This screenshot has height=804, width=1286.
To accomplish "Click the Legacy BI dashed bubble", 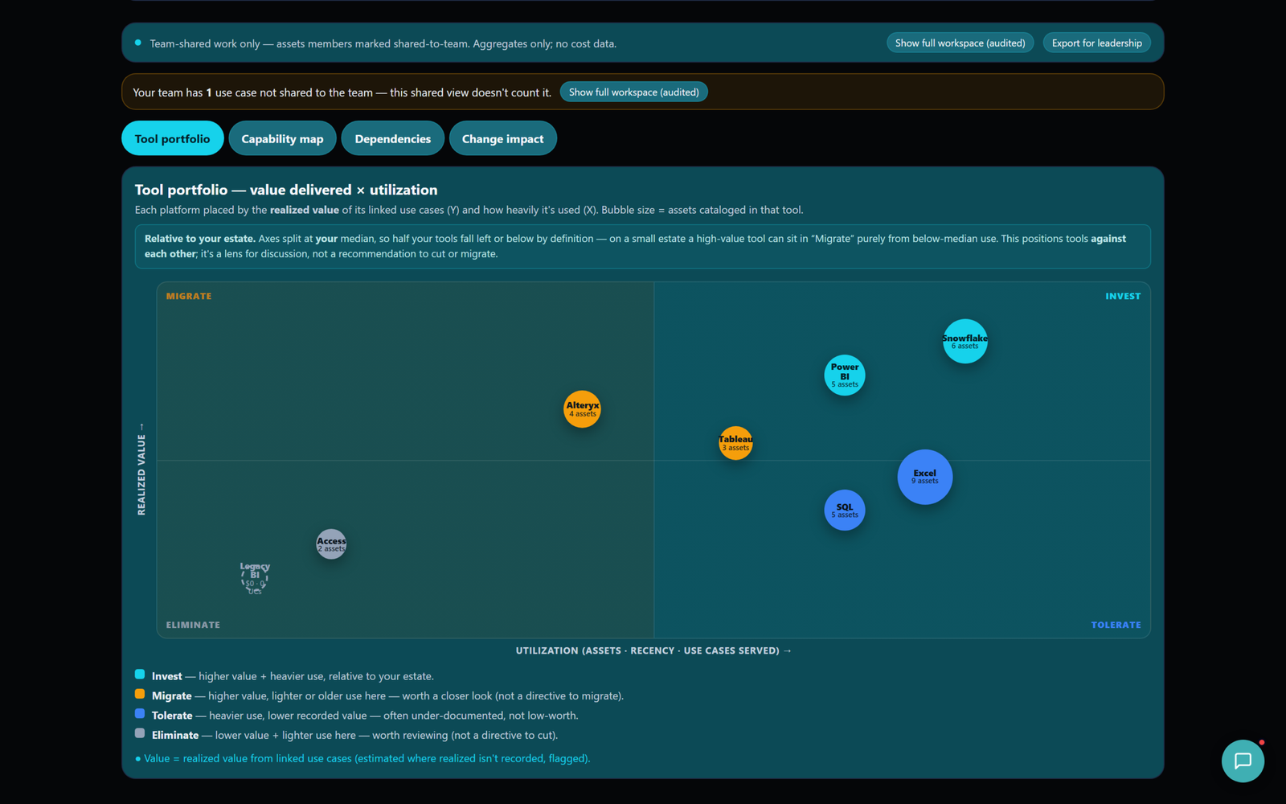I will (x=255, y=578).
